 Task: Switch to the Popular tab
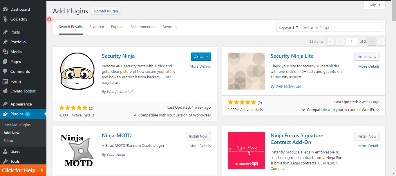click(117, 27)
